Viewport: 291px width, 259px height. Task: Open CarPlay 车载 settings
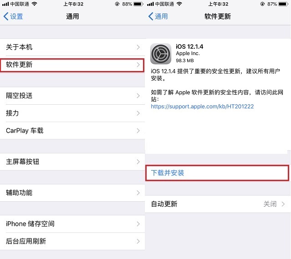coord(72,131)
